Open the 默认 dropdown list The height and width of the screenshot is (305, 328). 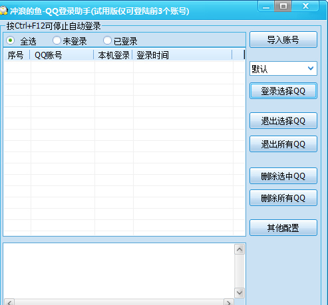(283, 68)
